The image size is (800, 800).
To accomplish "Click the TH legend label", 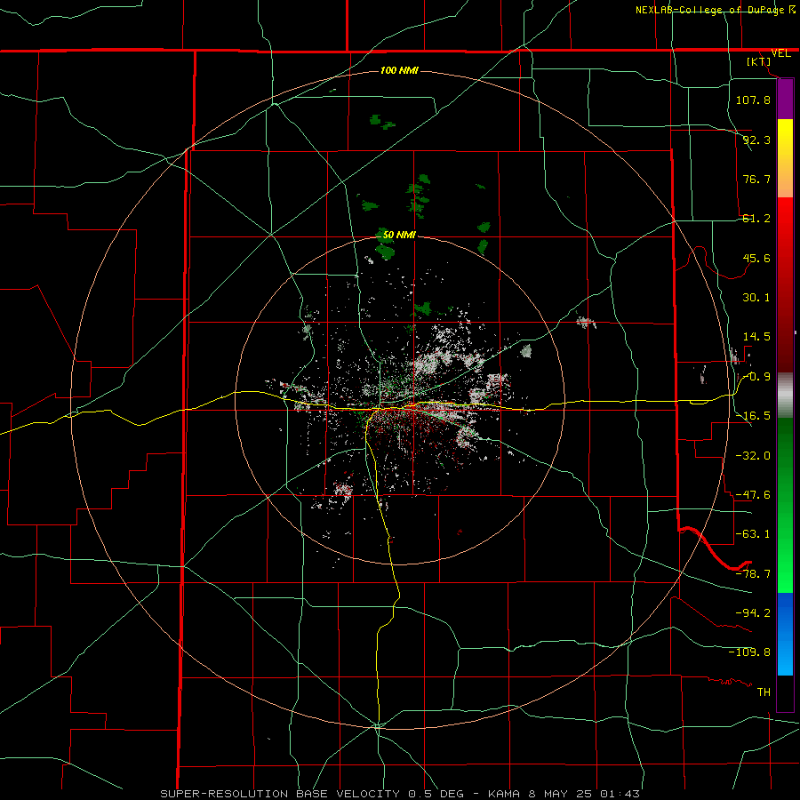I will tap(764, 692).
